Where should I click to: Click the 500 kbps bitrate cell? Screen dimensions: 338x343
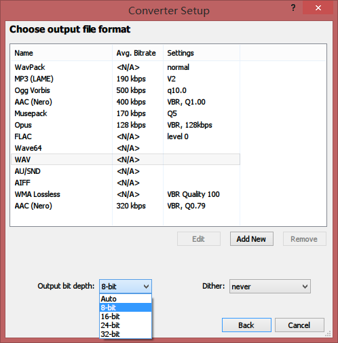[x=131, y=90]
